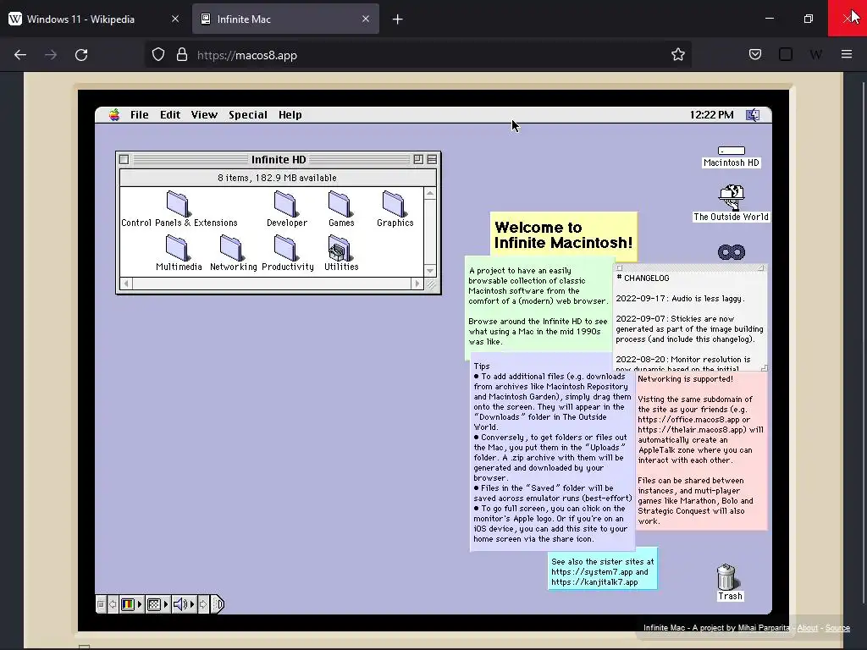867x650 pixels.
Task: Select the Infinite Mac tab
Action: coord(285,19)
